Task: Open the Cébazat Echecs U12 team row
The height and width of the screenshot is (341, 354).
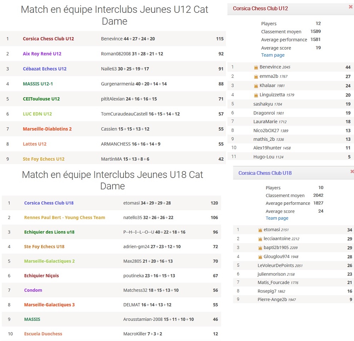Action: pyautogui.click(x=45, y=69)
